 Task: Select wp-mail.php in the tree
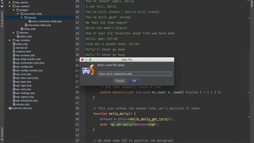pos(23,89)
